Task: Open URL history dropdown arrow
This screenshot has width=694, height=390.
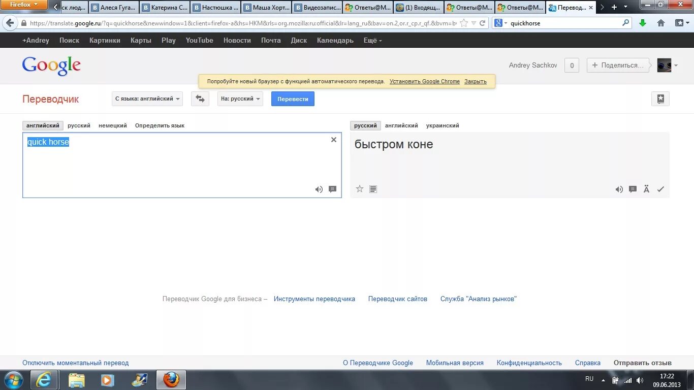Action: coord(474,23)
